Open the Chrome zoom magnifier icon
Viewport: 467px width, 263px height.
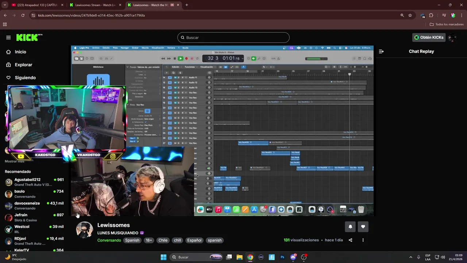click(402, 15)
